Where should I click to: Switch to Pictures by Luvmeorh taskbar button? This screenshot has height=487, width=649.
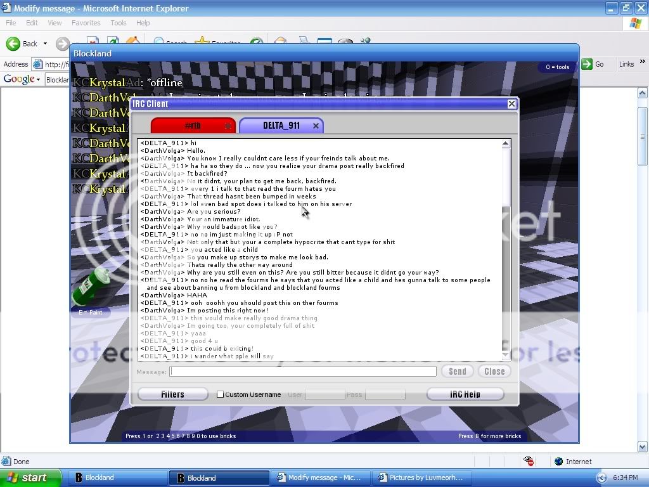pos(421,477)
